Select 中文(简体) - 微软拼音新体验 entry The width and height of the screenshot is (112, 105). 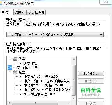(48, 90)
